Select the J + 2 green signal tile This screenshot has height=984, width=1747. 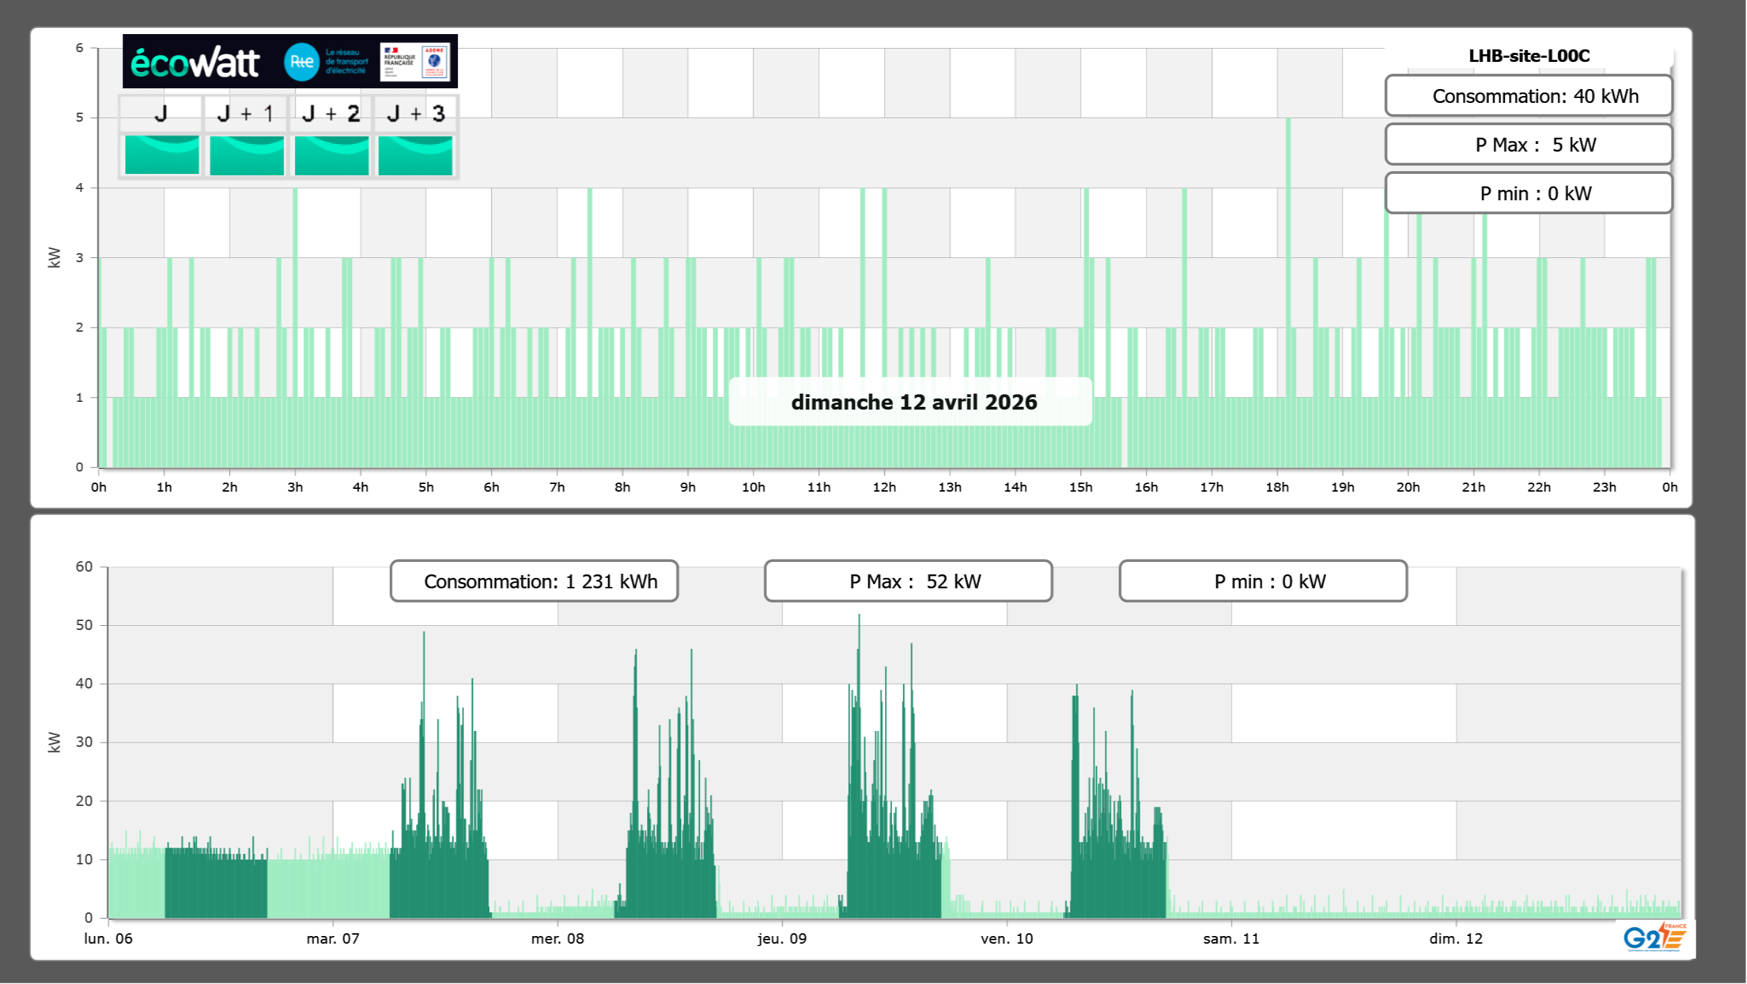coord(331,154)
